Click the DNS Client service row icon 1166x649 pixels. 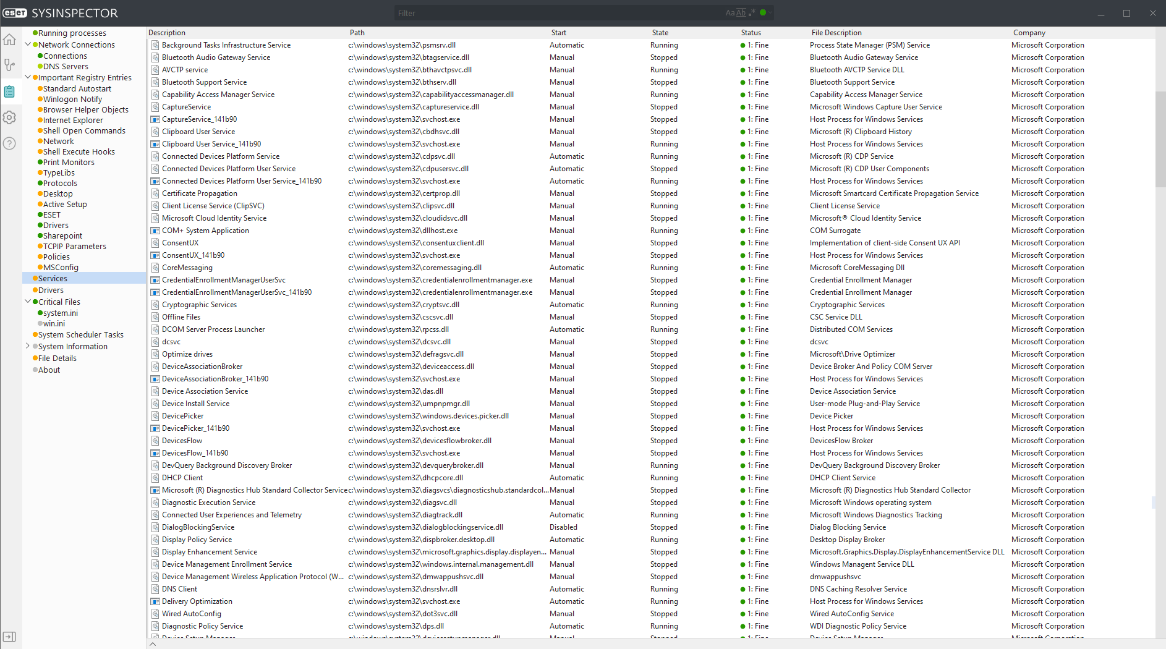click(156, 589)
